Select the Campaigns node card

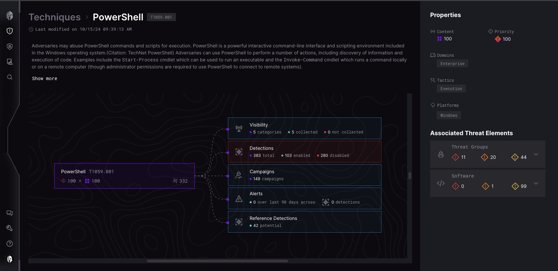coord(304,175)
